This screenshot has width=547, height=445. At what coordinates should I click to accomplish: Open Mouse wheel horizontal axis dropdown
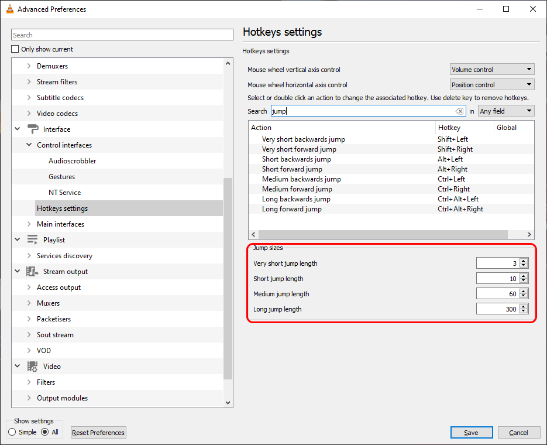pos(492,85)
